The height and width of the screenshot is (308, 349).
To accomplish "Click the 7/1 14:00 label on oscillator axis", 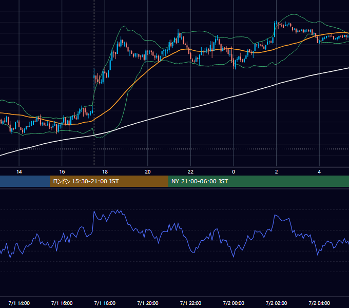I will pos(19,303).
